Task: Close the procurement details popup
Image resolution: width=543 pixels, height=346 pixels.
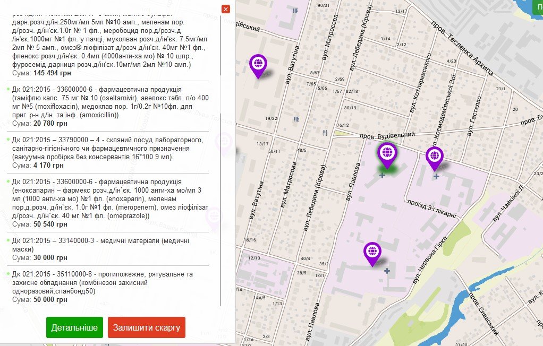Action: pos(226,9)
